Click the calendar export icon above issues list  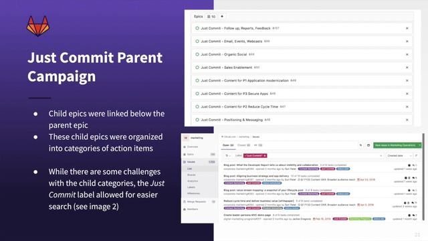368,145
